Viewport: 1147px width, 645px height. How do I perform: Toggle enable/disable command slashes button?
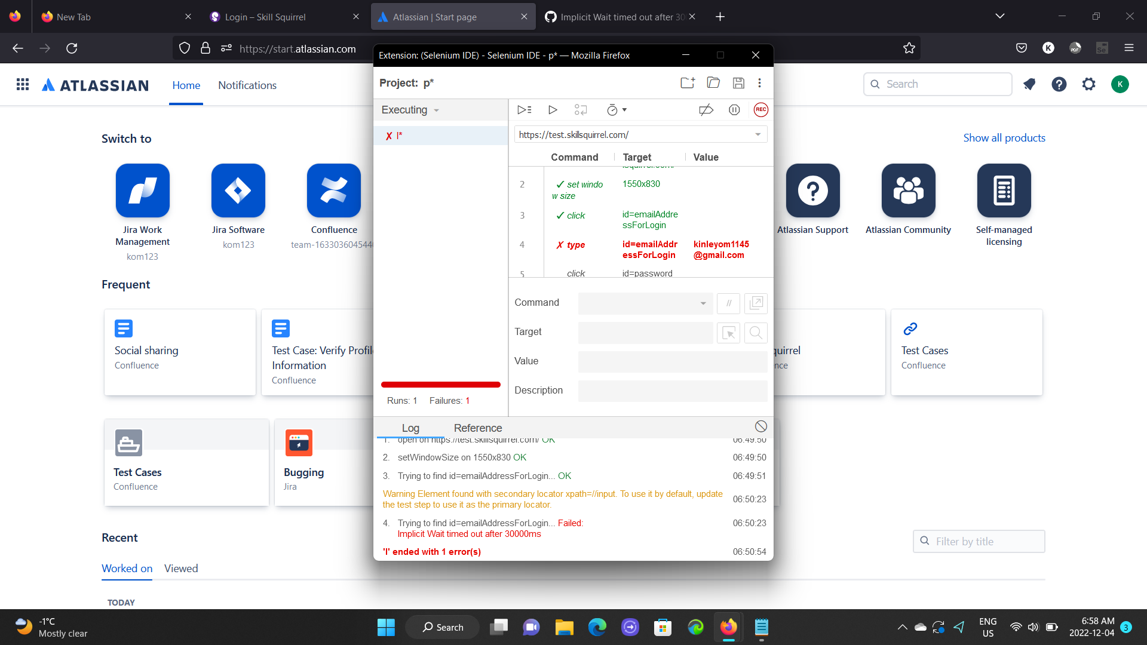pyautogui.click(x=728, y=303)
